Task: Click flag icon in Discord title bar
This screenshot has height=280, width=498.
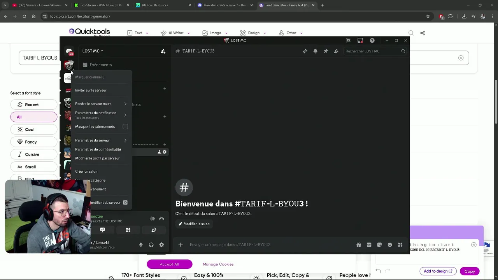Action: 348,40
